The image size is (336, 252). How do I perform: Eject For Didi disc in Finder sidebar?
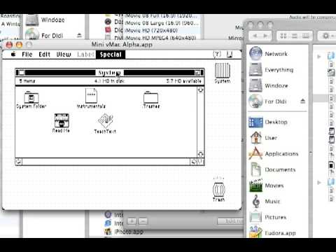pos(302,101)
